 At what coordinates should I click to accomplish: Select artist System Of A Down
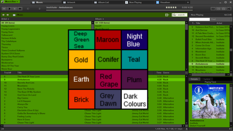tap(11, 53)
